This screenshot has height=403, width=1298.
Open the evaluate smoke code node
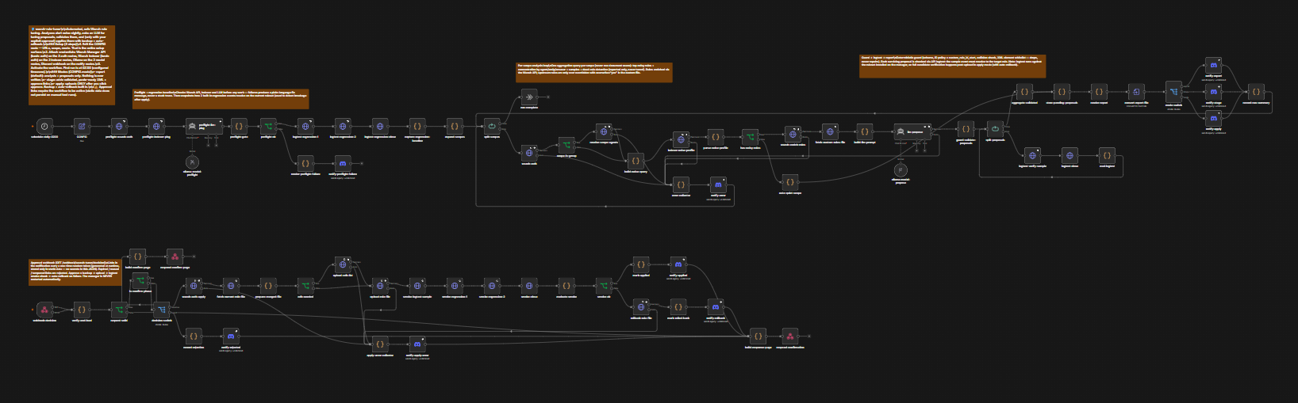tap(566, 286)
